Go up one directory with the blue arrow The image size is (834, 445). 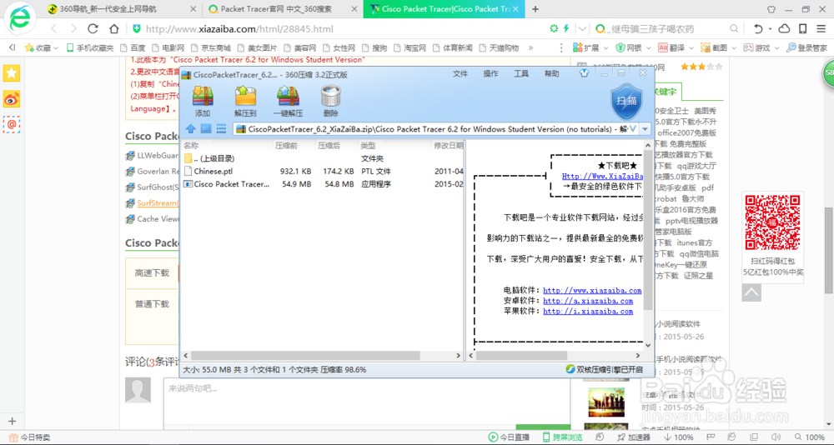(190, 128)
